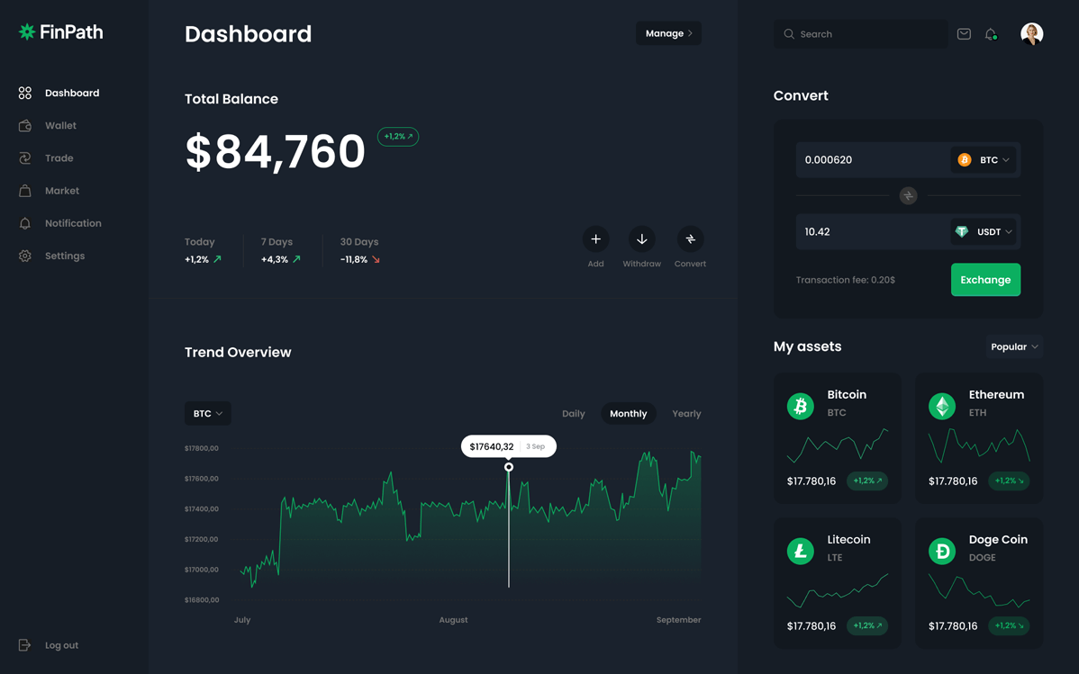Open the Popular sort dropdown
Viewport: 1079px width, 674px height.
[x=1014, y=347]
